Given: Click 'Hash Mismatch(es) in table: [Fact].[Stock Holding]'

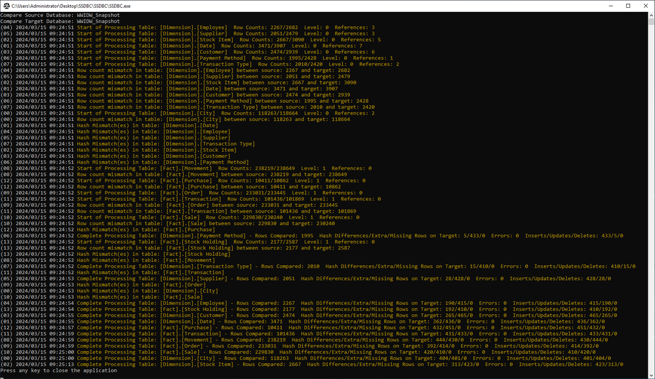Looking at the screenshot, I should pyautogui.click(x=115, y=254).
